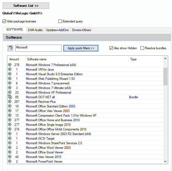This screenshot has height=171, width=172.
Task: Click icon for Microsoft Rechner-Plus
Action: pos(10,101)
